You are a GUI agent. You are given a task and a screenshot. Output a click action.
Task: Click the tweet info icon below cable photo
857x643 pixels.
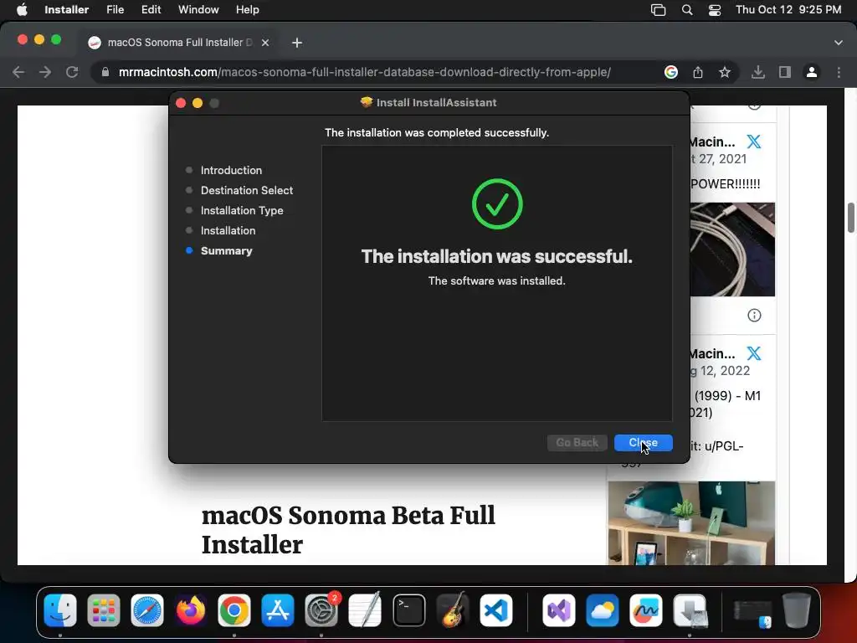point(754,316)
